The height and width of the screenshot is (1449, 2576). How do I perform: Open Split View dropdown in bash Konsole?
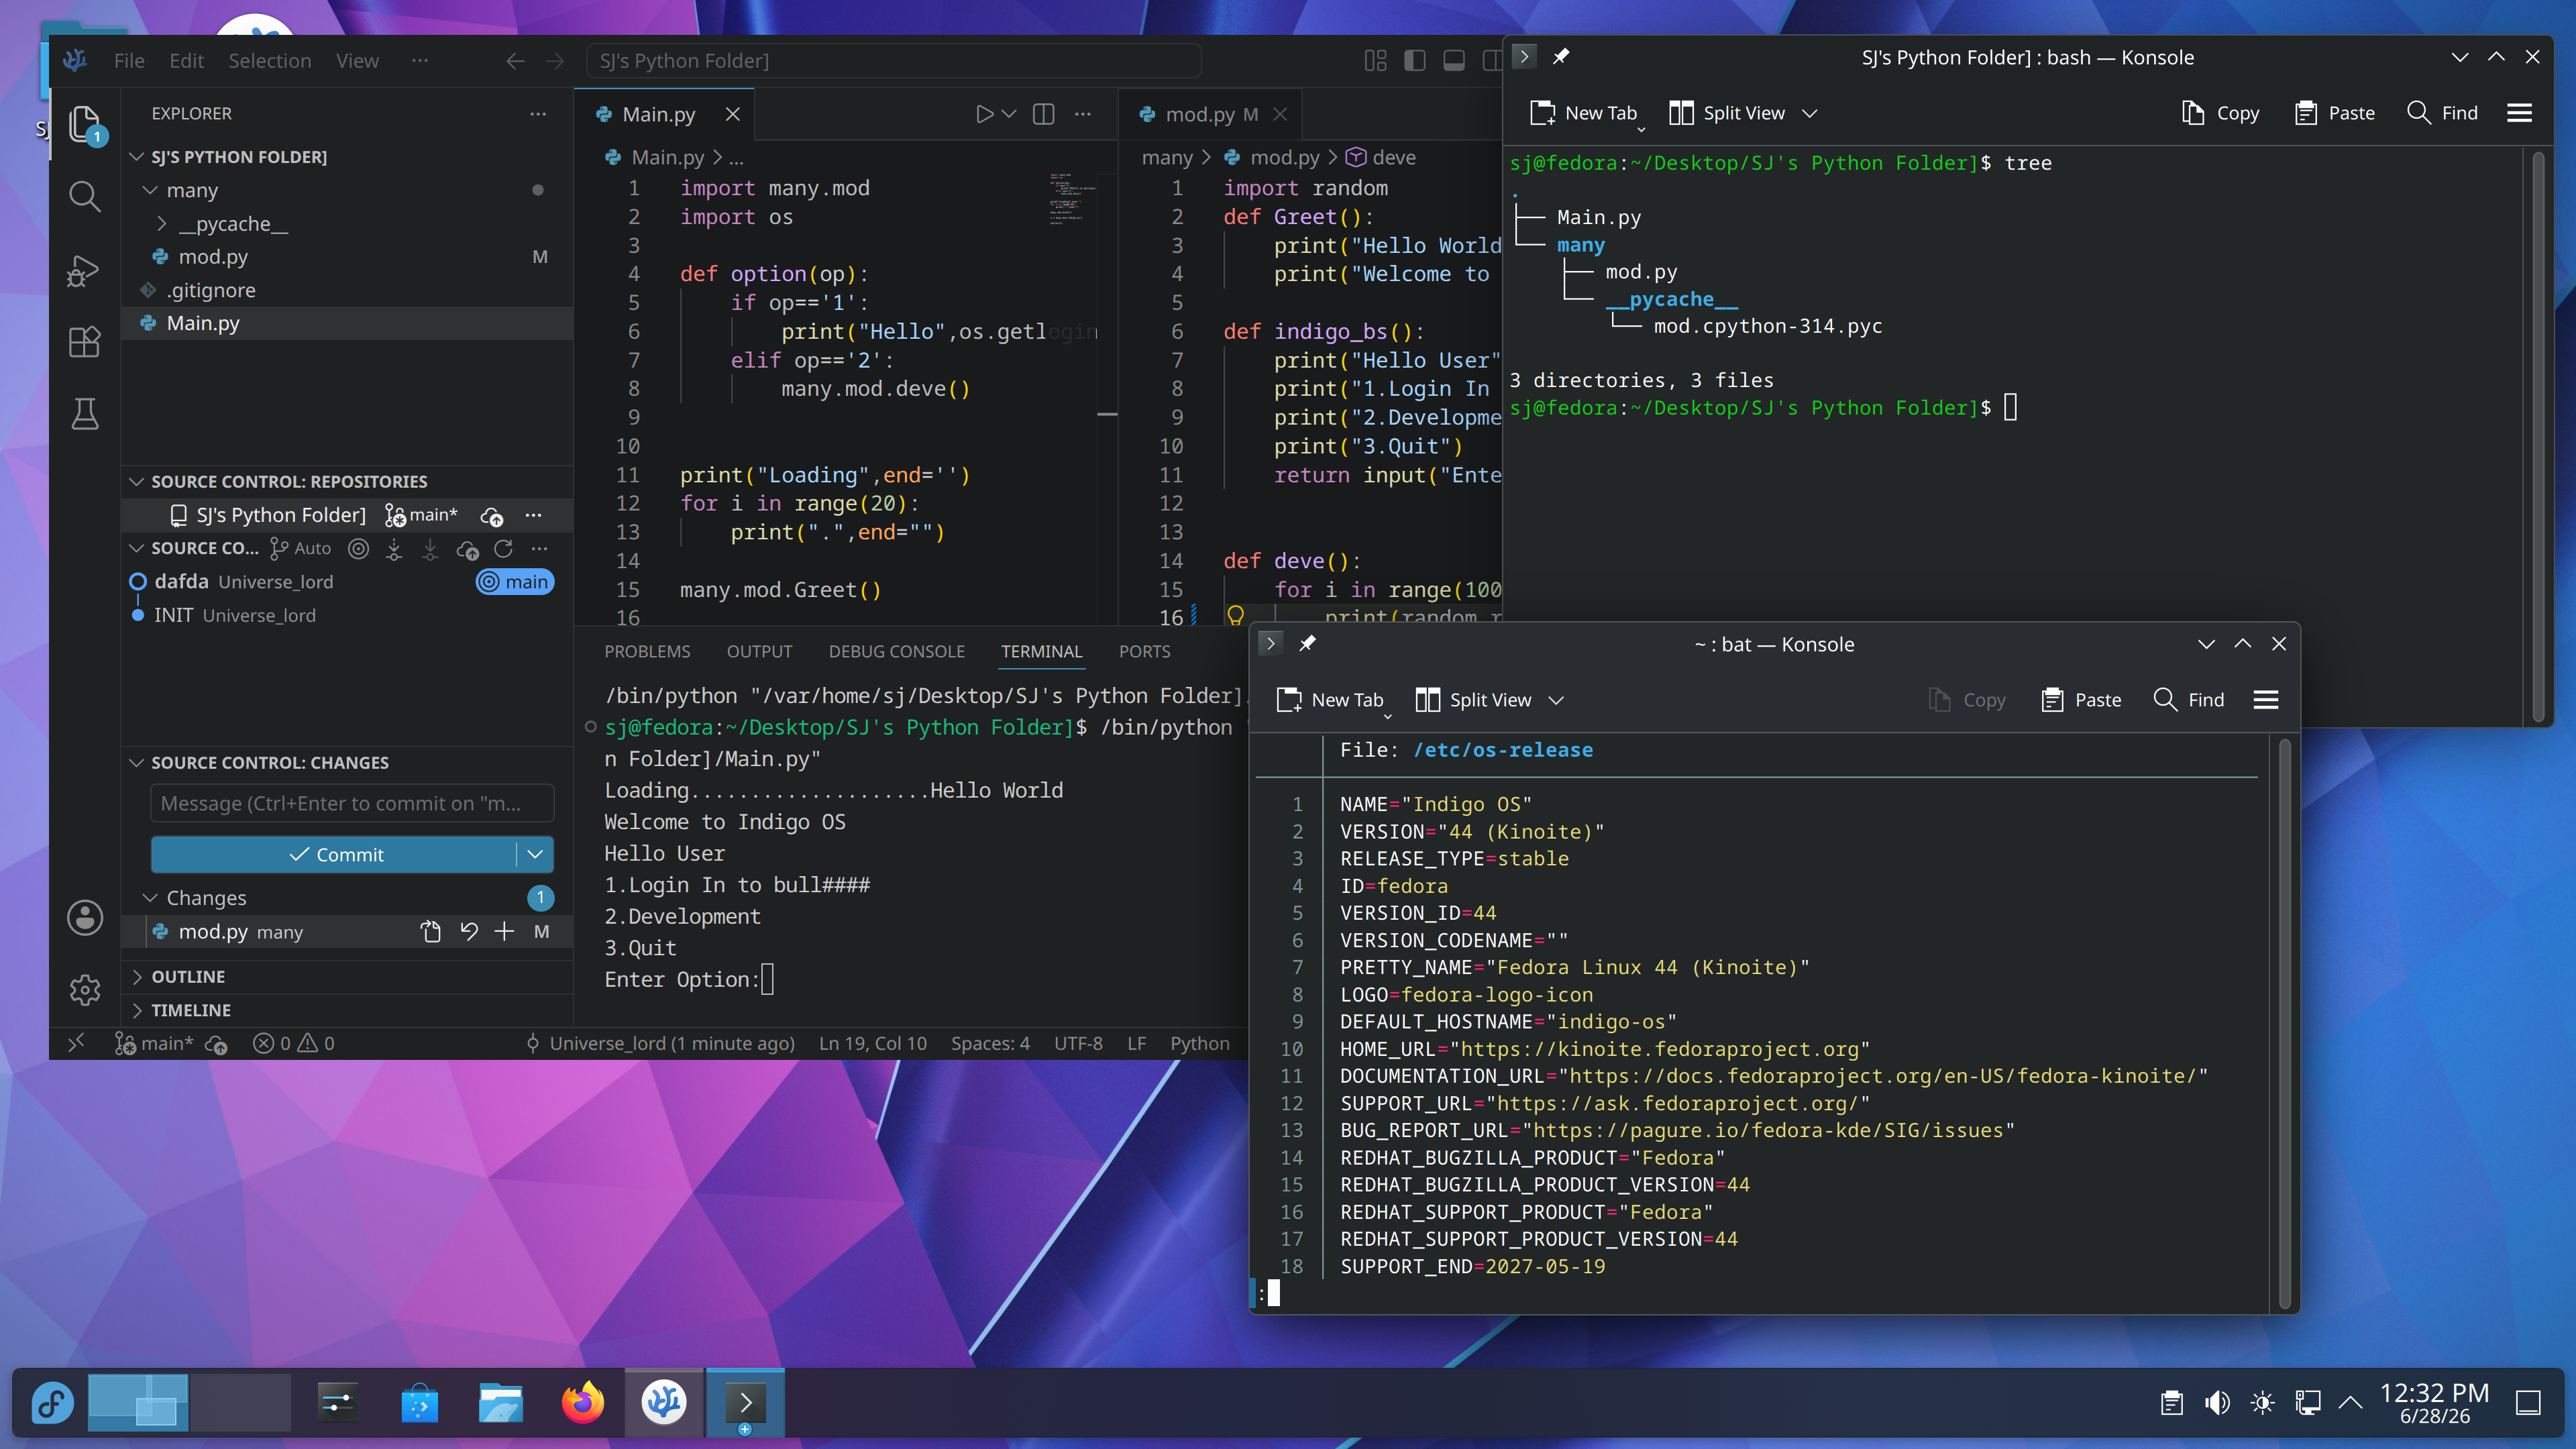(x=1809, y=113)
